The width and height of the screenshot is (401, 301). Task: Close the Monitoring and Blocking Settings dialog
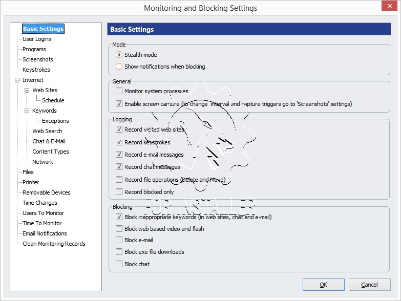(x=389, y=7)
